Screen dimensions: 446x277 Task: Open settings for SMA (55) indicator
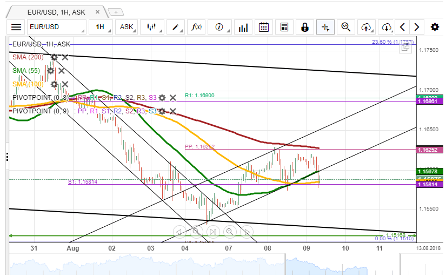(x=51, y=70)
